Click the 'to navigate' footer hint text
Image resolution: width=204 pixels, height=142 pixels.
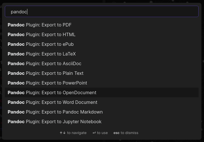(77, 133)
